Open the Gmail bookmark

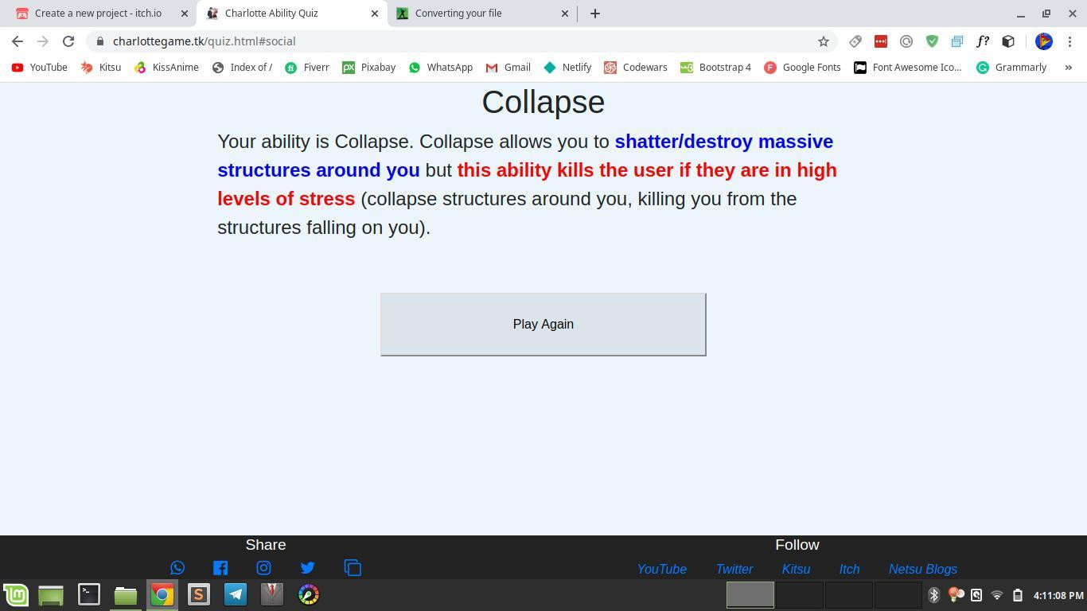(x=508, y=68)
